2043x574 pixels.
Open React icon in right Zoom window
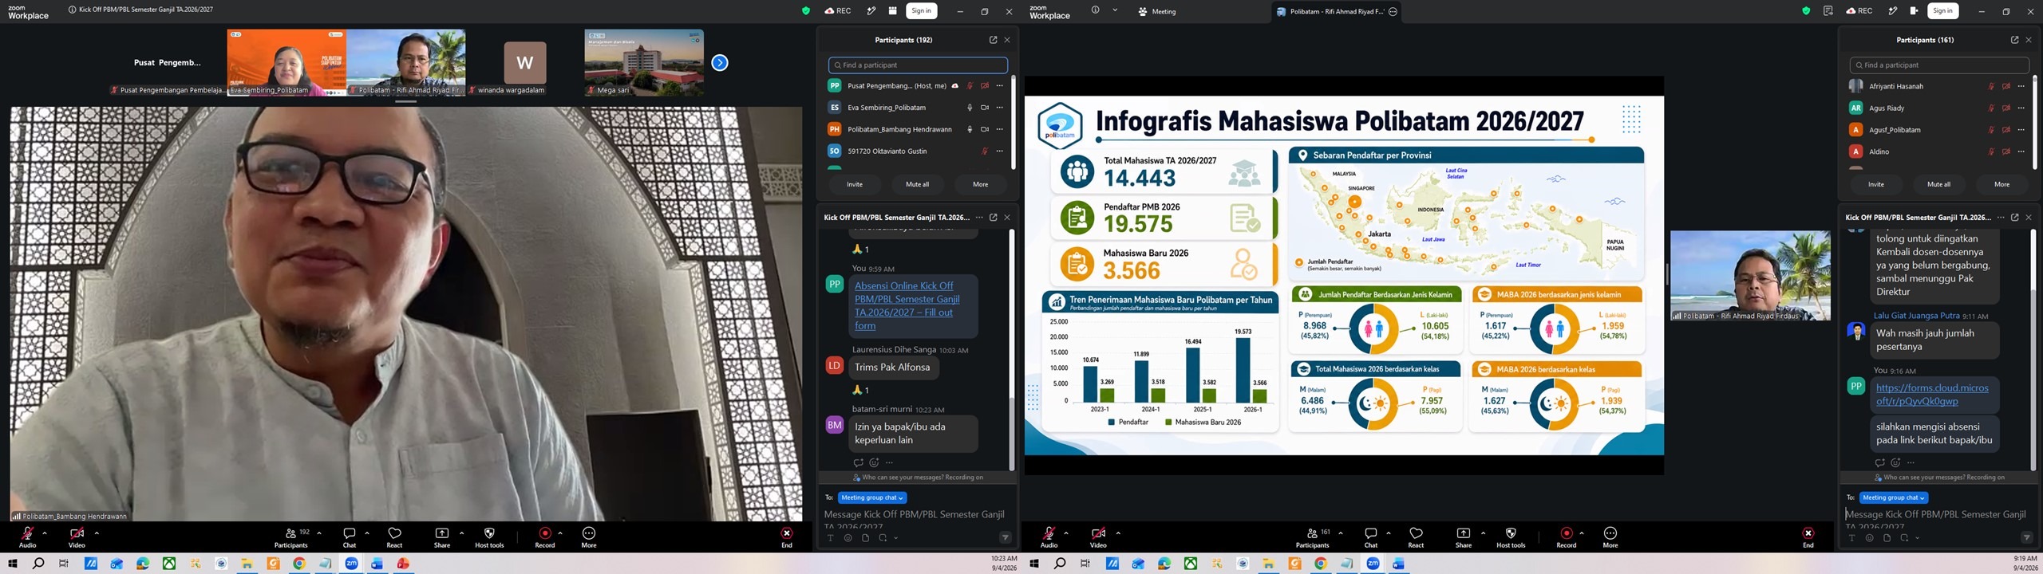[x=1416, y=537]
